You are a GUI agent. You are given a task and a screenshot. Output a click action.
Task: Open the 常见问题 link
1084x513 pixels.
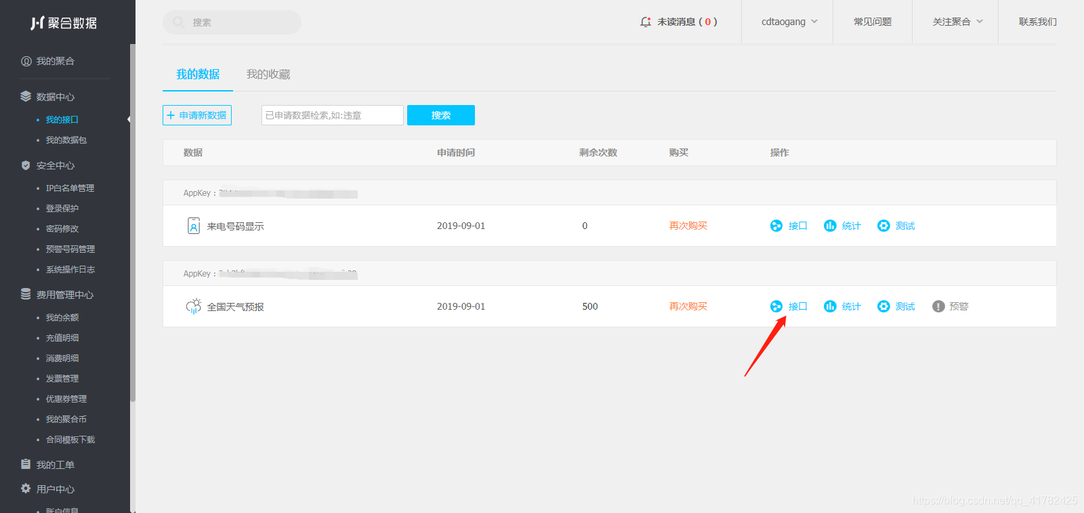(x=873, y=22)
